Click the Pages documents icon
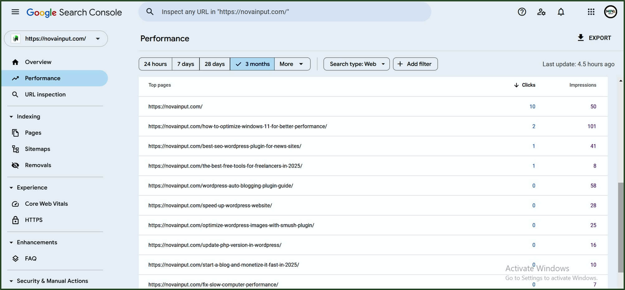This screenshot has width=625, height=290. tap(15, 133)
